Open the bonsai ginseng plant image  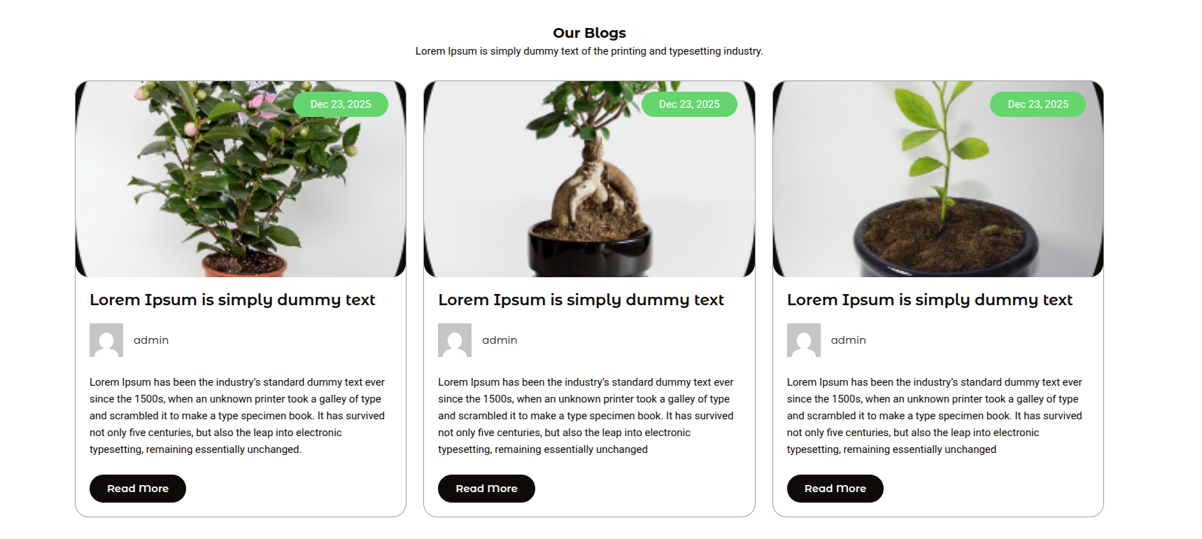pos(589,179)
